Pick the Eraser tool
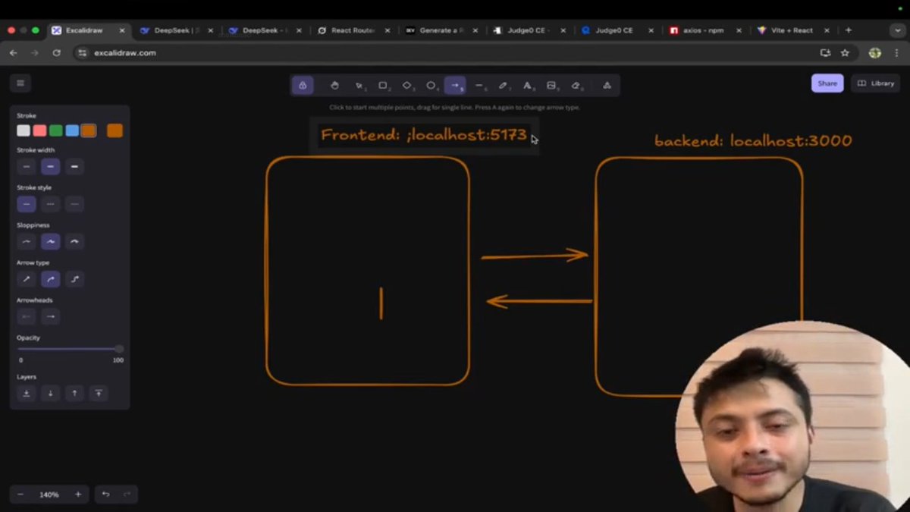Image resolution: width=910 pixels, height=512 pixels. point(577,85)
